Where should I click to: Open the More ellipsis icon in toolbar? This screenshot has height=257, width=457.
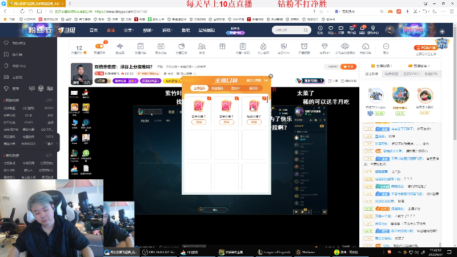point(386,46)
